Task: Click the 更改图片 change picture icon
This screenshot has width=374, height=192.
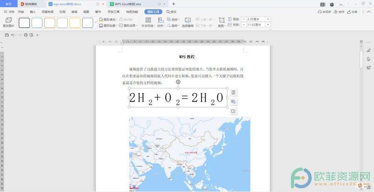Action: [x=9, y=22]
